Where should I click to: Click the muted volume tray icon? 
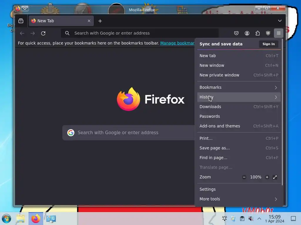251,219
